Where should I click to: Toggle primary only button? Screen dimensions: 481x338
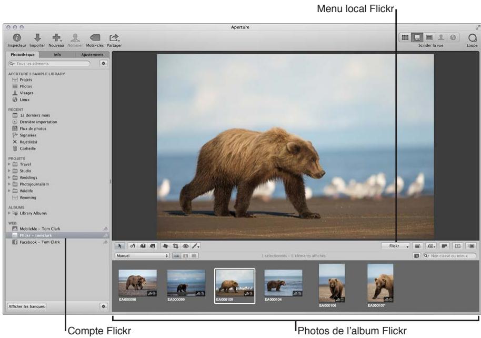[458, 246]
